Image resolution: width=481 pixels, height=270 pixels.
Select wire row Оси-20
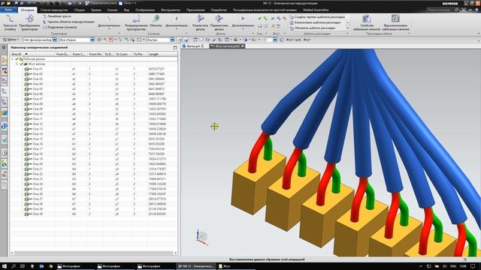(x=93, y=163)
